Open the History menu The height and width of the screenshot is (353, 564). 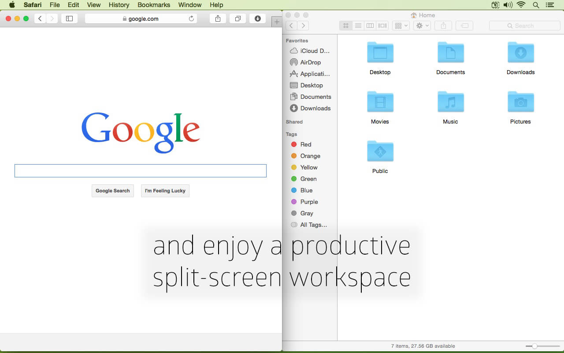(x=119, y=5)
